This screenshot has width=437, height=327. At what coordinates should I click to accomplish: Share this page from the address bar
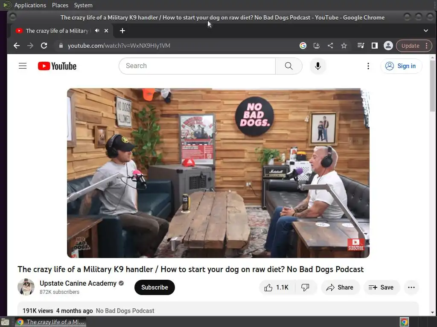tap(330, 46)
